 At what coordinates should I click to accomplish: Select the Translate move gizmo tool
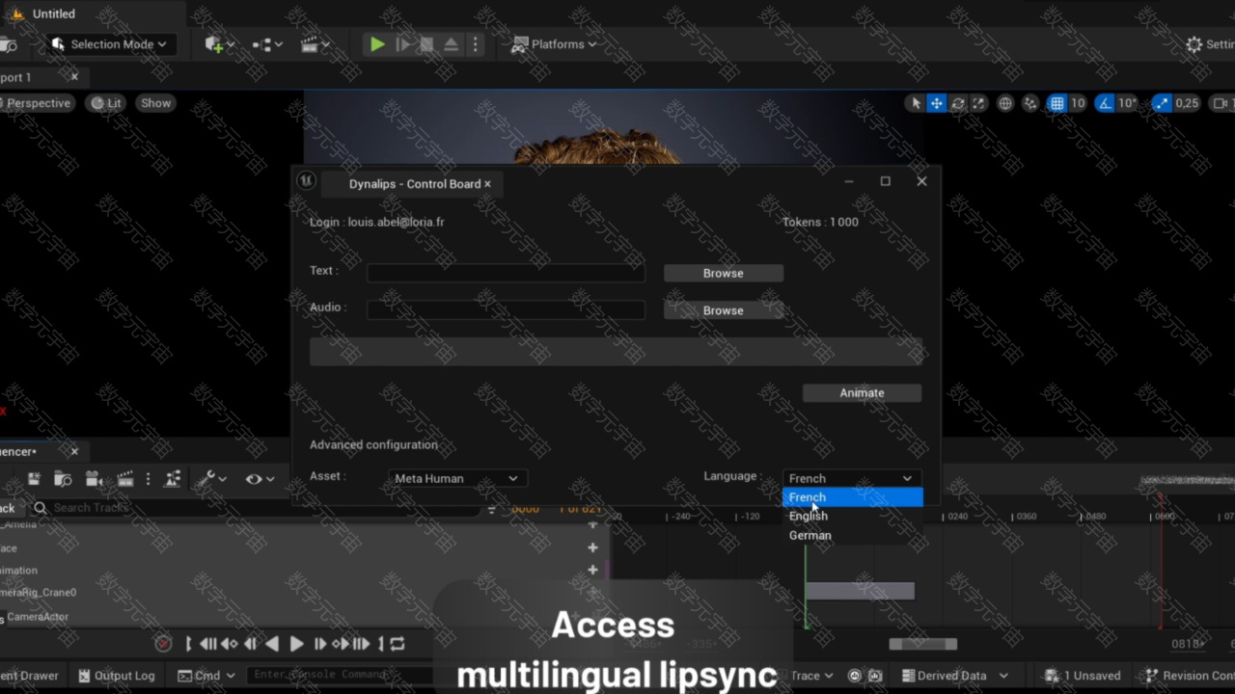pyautogui.click(x=936, y=103)
